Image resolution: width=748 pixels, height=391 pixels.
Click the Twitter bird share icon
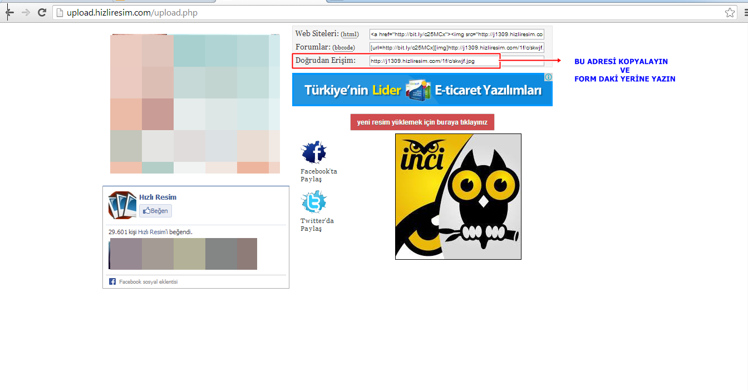pos(314,202)
